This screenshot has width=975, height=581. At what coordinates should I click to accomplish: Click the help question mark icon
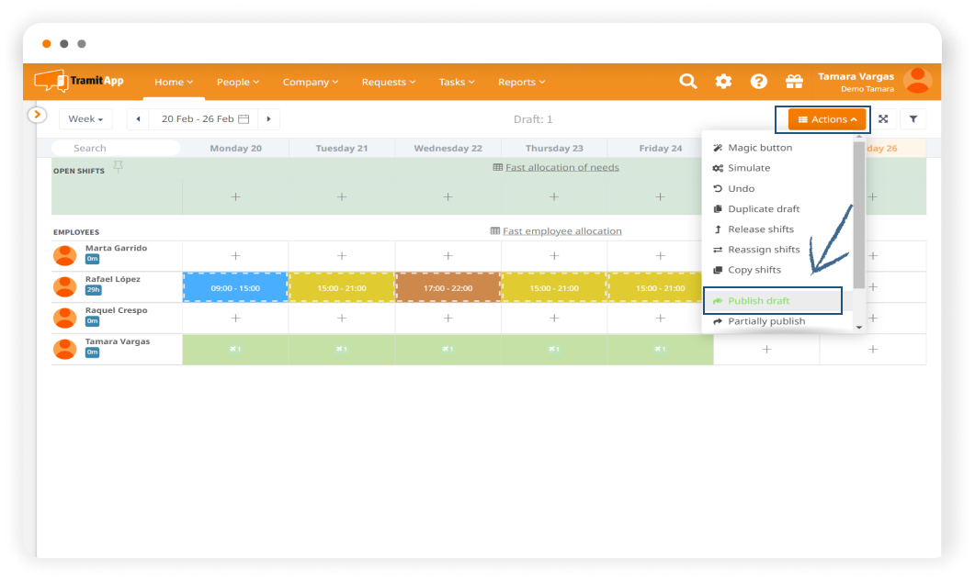coord(758,82)
